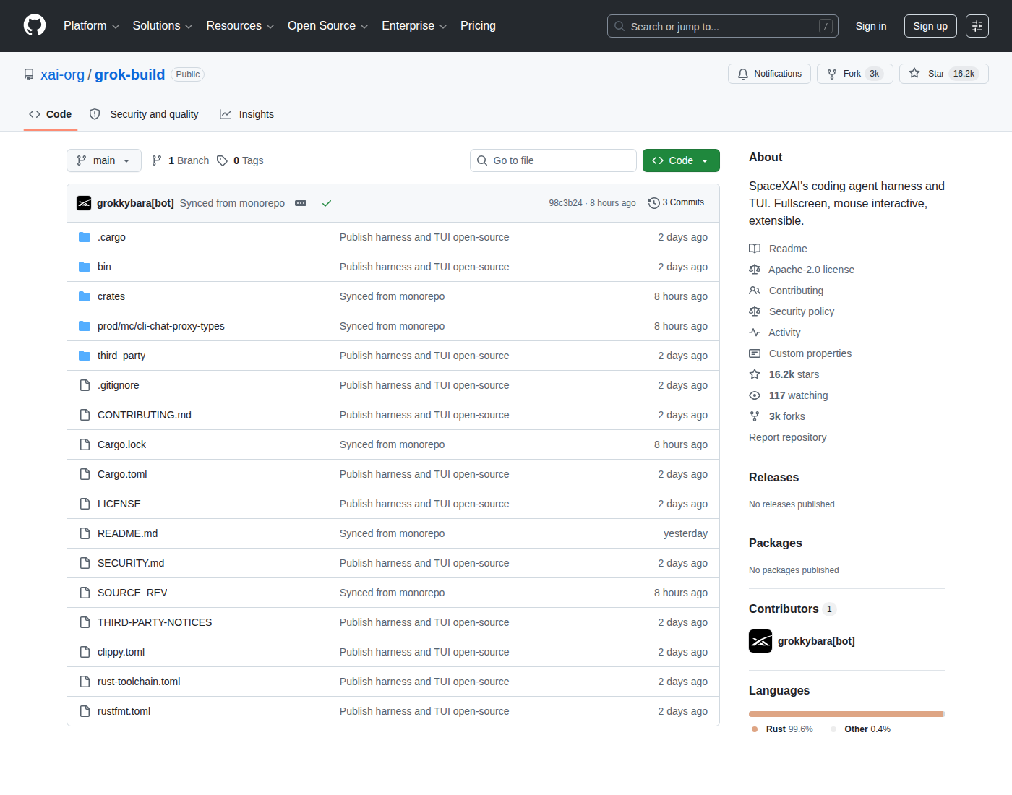Open the rust-toolchain.toml file

click(139, 682)
